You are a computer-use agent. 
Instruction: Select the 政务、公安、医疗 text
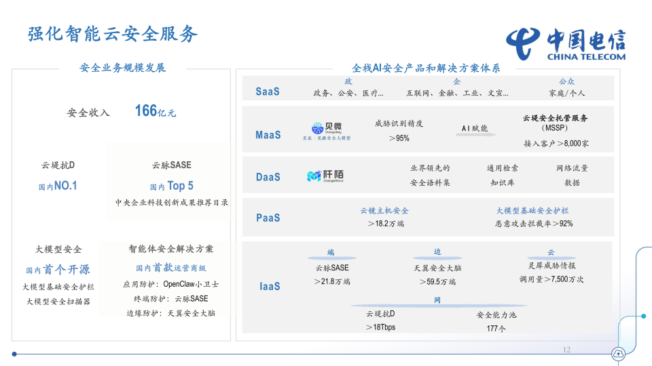pos(348,93)
